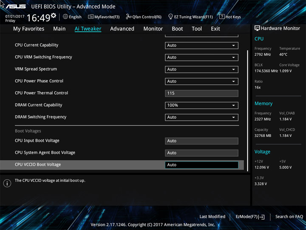
Task: Click CPU VCCIO Boot Voltage field
Action: (x=201, y=165)
